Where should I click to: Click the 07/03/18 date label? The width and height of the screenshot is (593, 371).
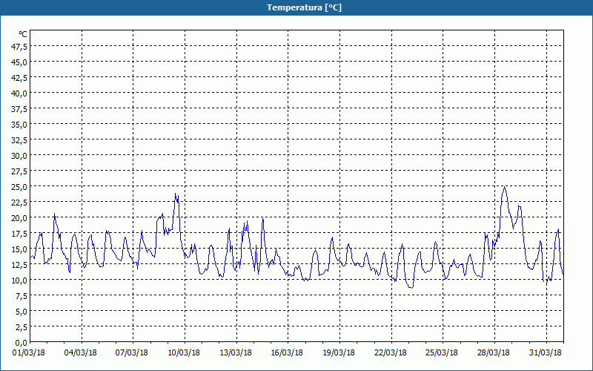132,353
